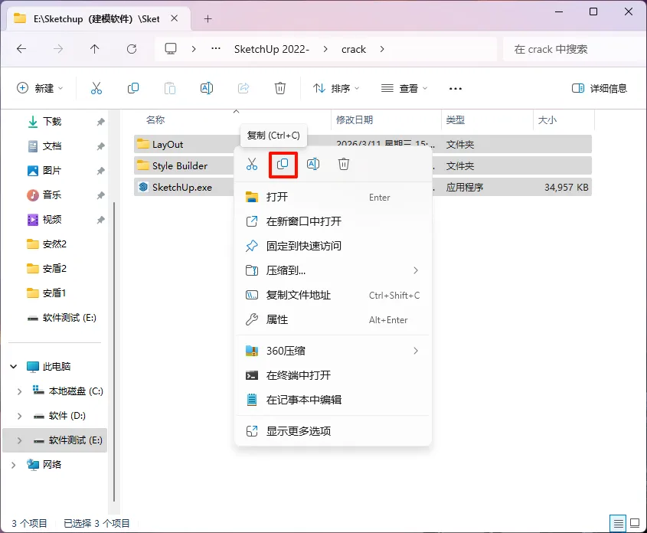Screen dimensions: 647x533
Task: Choose 在新窗口中打开 from context menu
Action: pyautogui.click(x=333, y=221)
